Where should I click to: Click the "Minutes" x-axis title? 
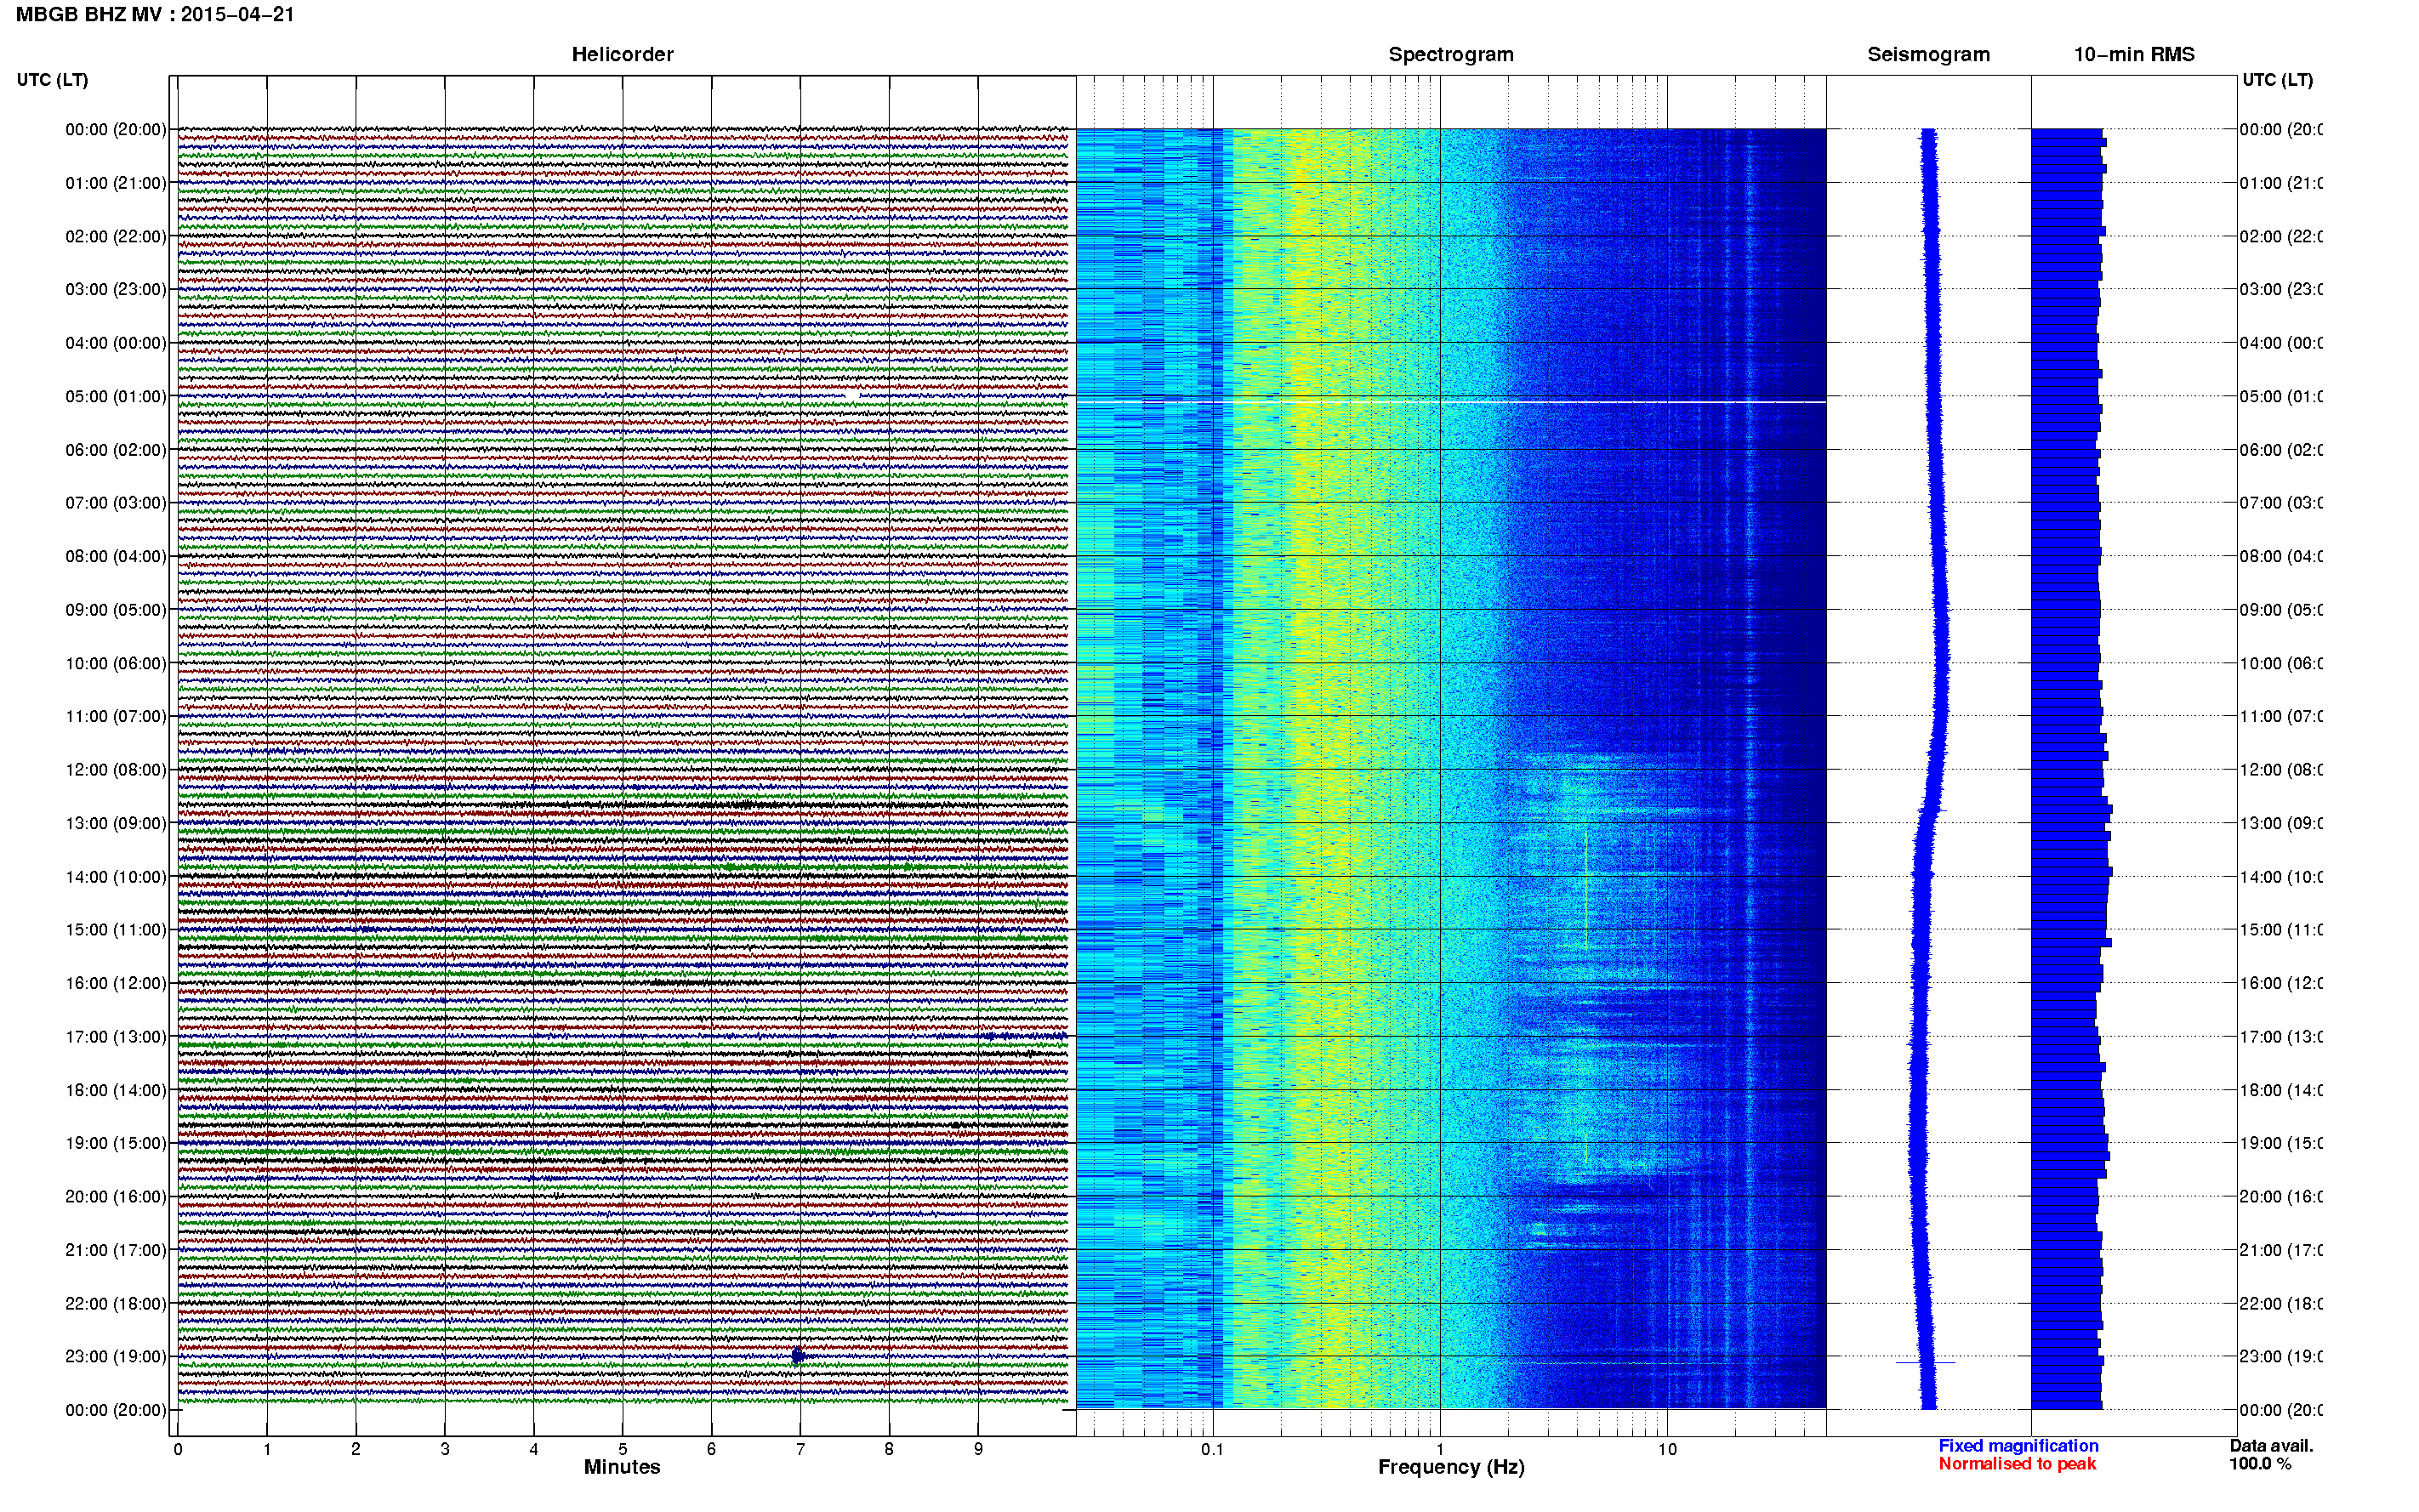(x=622, y=1467)
